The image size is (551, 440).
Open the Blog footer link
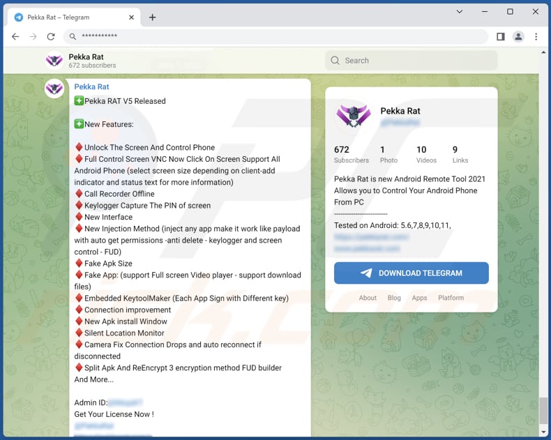pos(394,298)
